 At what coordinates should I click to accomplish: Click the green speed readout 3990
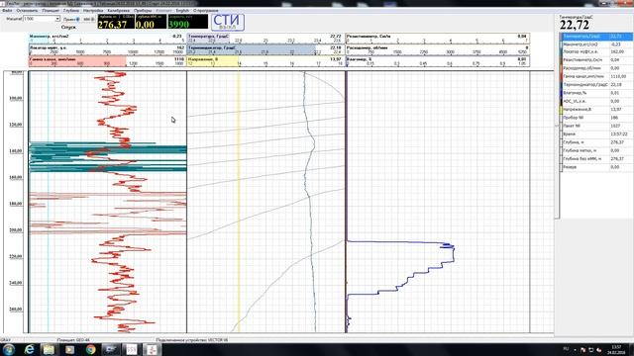point(187,22)
